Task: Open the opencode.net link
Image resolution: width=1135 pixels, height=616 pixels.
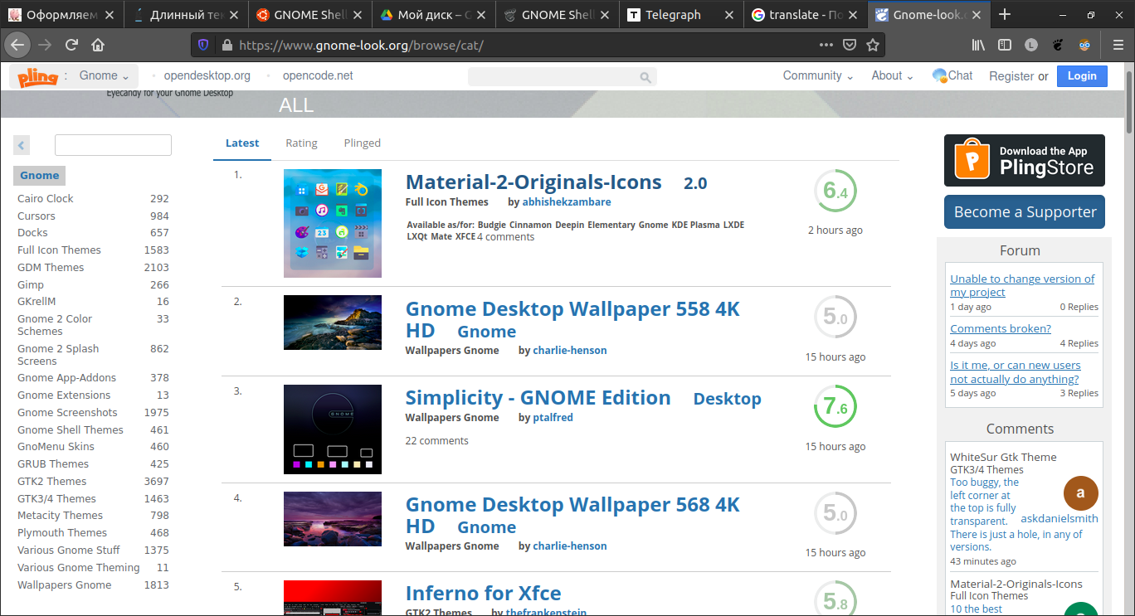Action: coord(318,75)
